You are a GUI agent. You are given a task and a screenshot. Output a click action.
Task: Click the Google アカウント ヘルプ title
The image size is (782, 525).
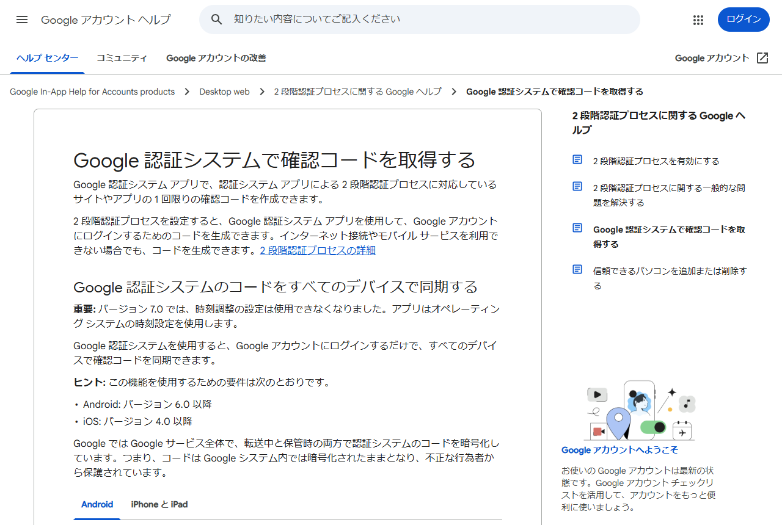(106, 20)
